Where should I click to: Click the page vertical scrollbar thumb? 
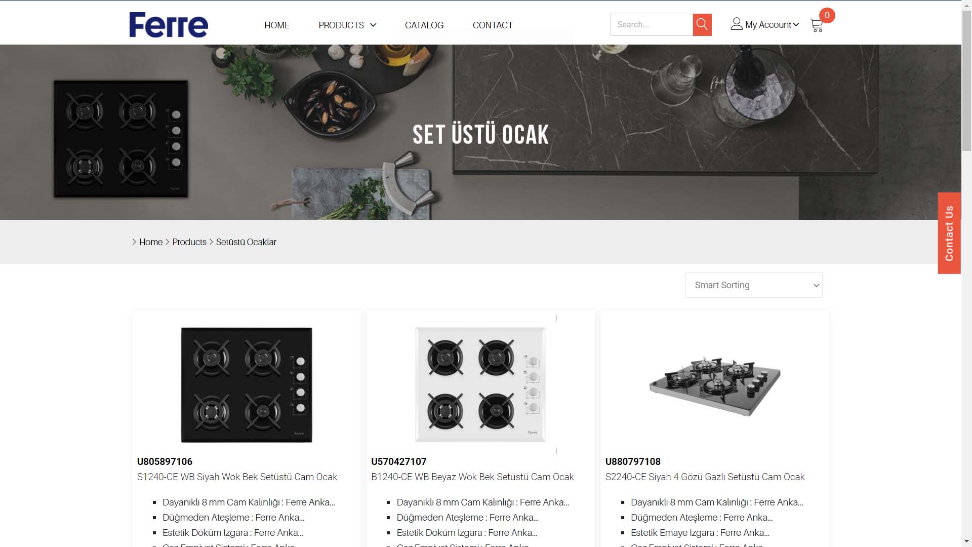[x=966, y=81]
